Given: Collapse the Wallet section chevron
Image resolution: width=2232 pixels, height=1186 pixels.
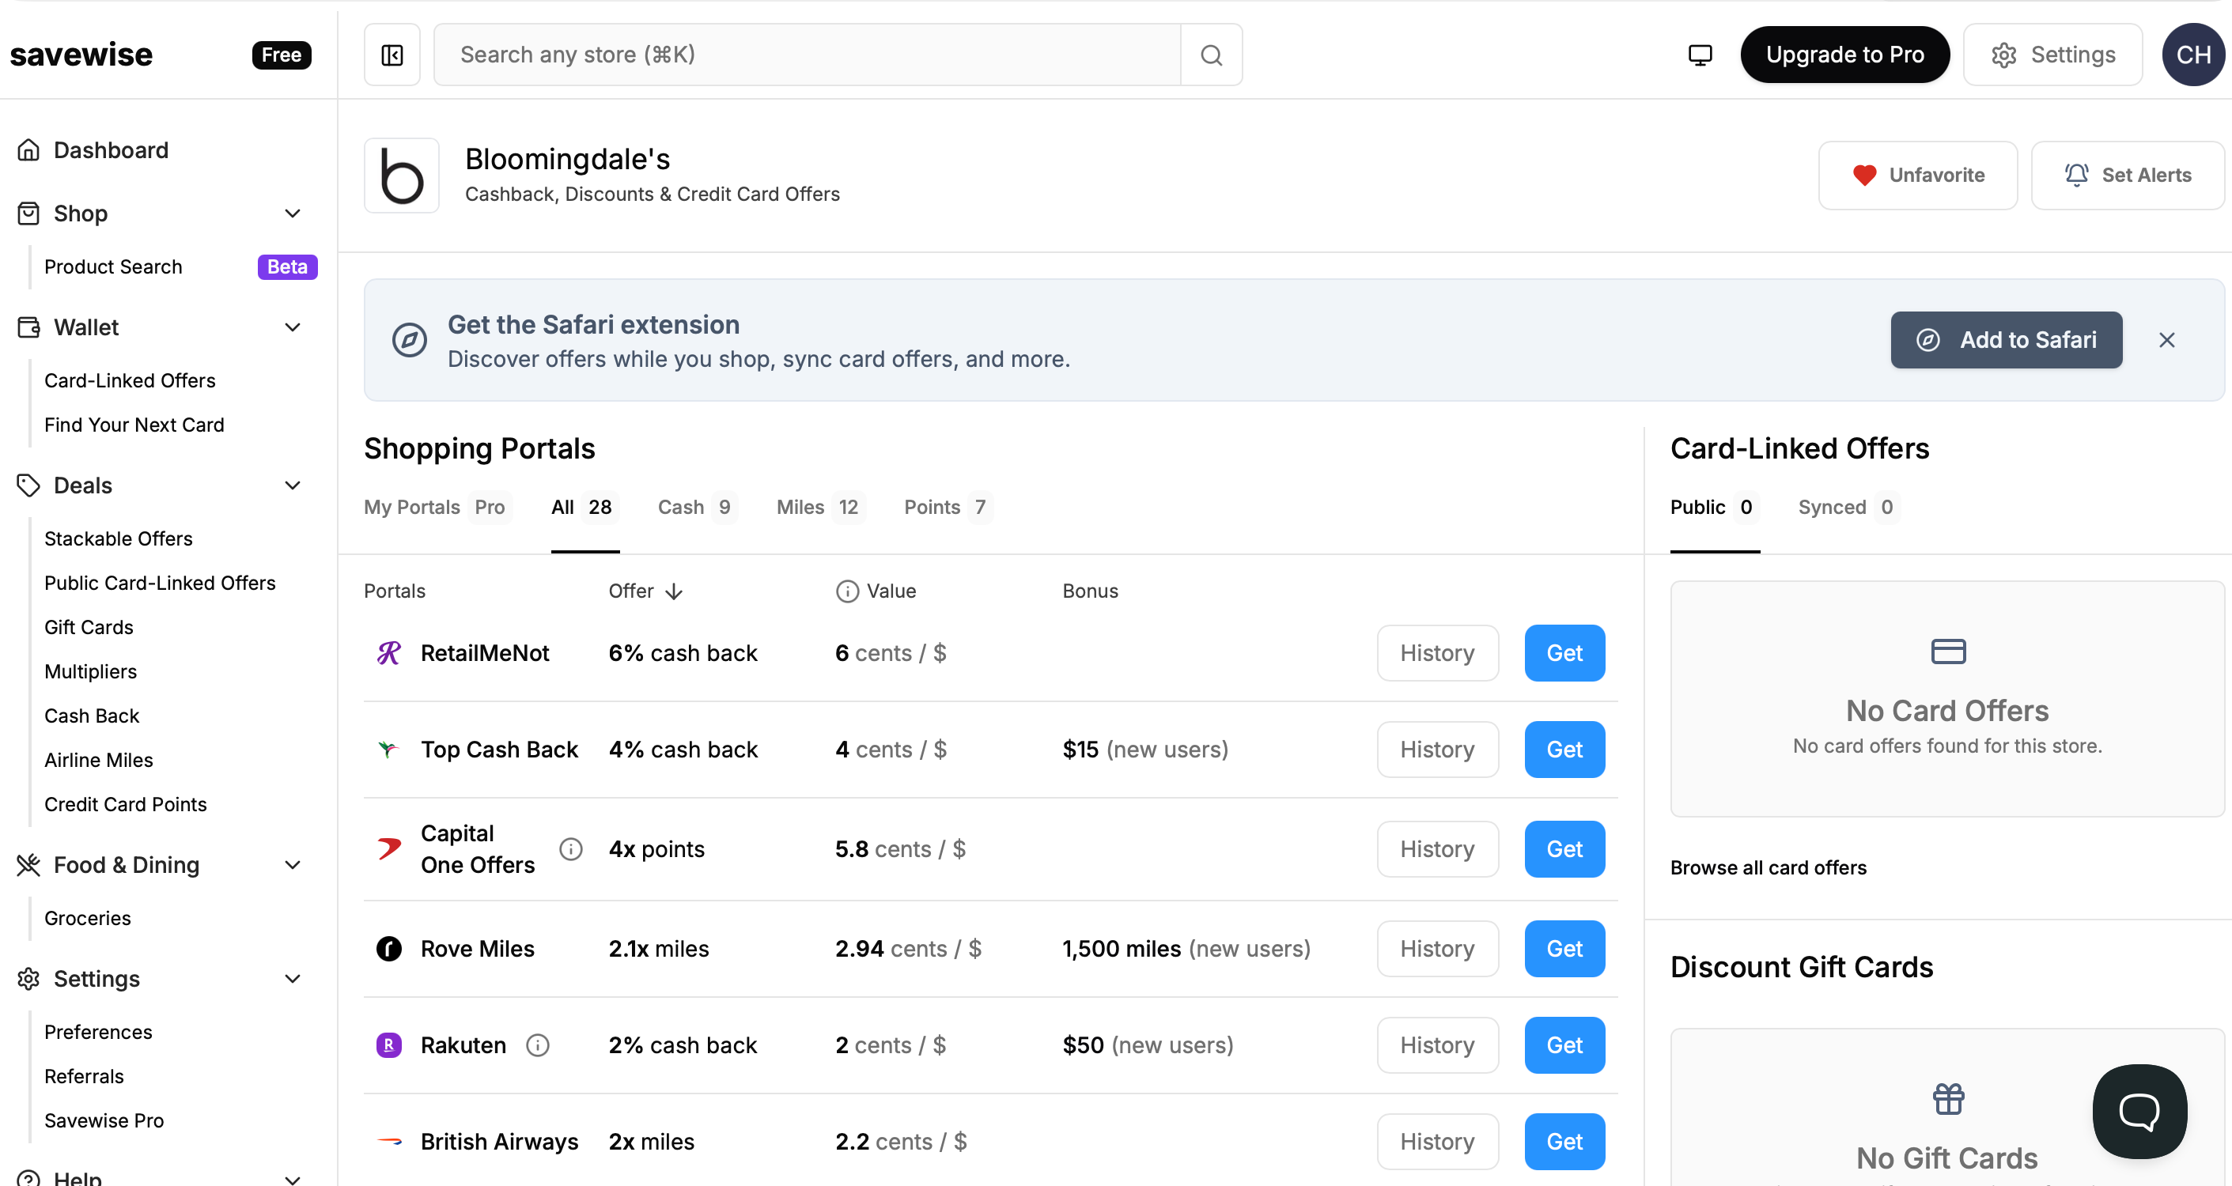Looking at the screenshot, I should [x=293, y=327].
